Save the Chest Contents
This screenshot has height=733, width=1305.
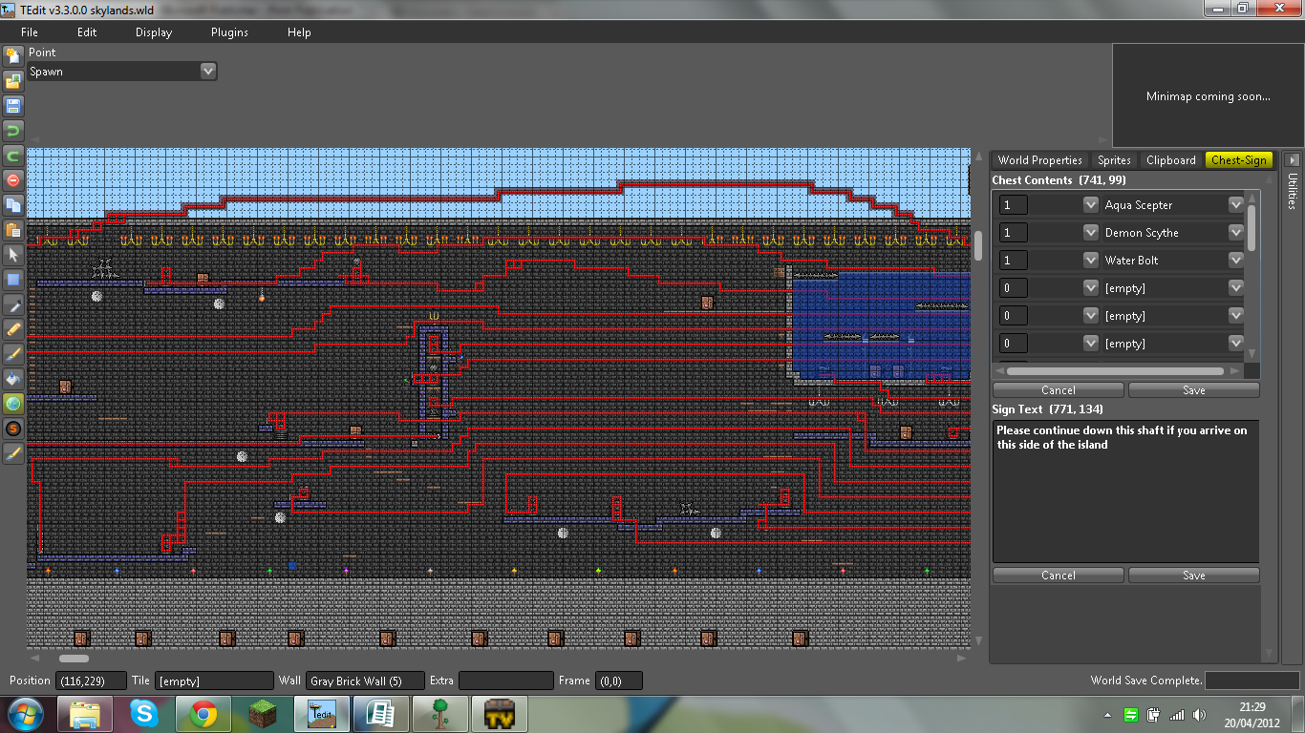tap(1194, 390)
